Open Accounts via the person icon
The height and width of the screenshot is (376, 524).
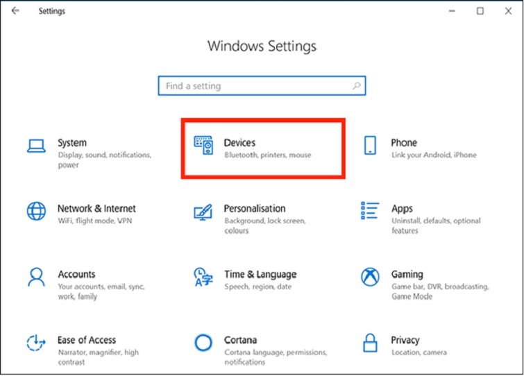tap(35, 277)
